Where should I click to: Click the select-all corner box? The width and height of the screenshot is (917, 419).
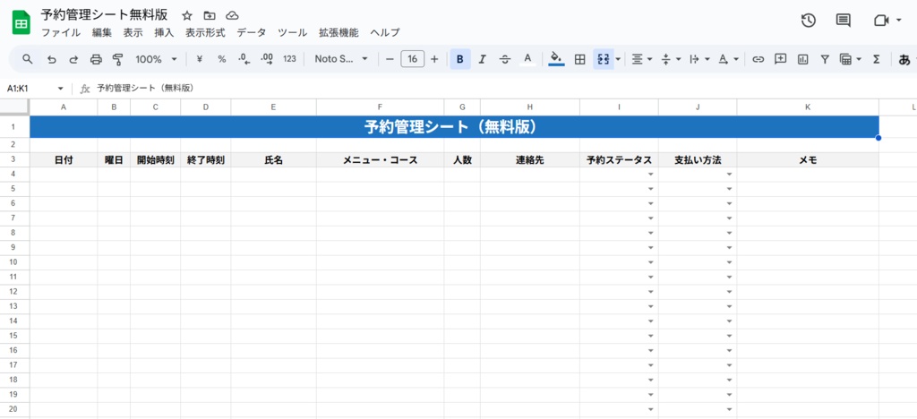pos(14,107)
